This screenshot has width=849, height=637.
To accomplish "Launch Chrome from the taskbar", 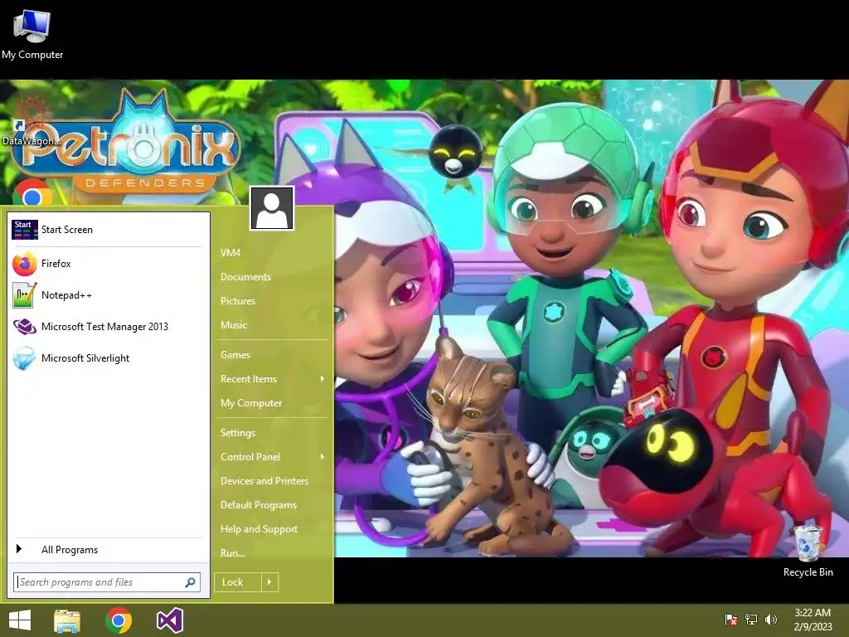I will (x=119, y=620).
